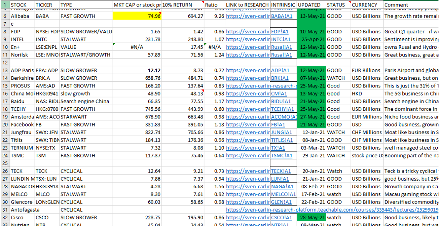The height and width of the screenshot is (227, 440).
Task: Select TECK comment about tricky cyclical
Action: 412,171
